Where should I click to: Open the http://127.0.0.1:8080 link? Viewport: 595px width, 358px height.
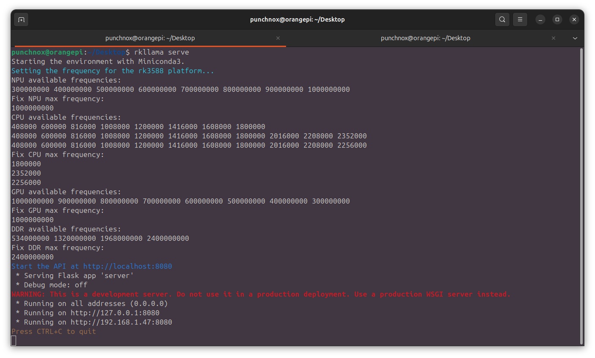point(115,313)
